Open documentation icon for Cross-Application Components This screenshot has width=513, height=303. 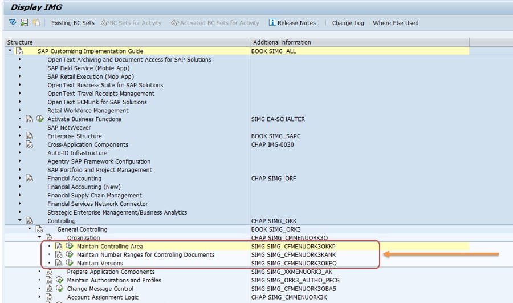30,144
